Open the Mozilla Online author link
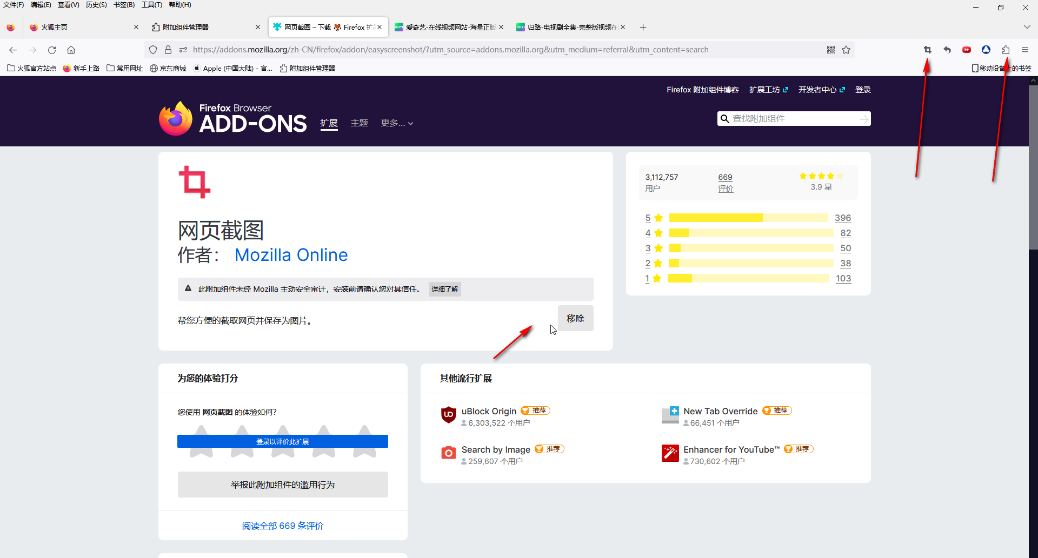This screenshot has height=558, width=1038. tap(291, 255)
